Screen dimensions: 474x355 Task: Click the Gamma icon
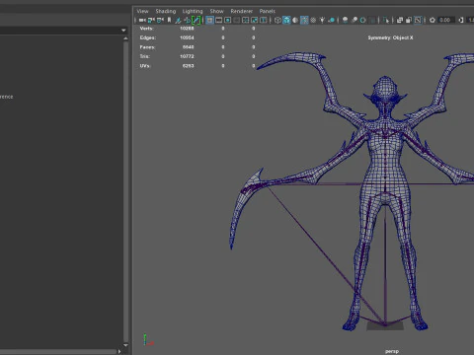click(x=461, y=21)
